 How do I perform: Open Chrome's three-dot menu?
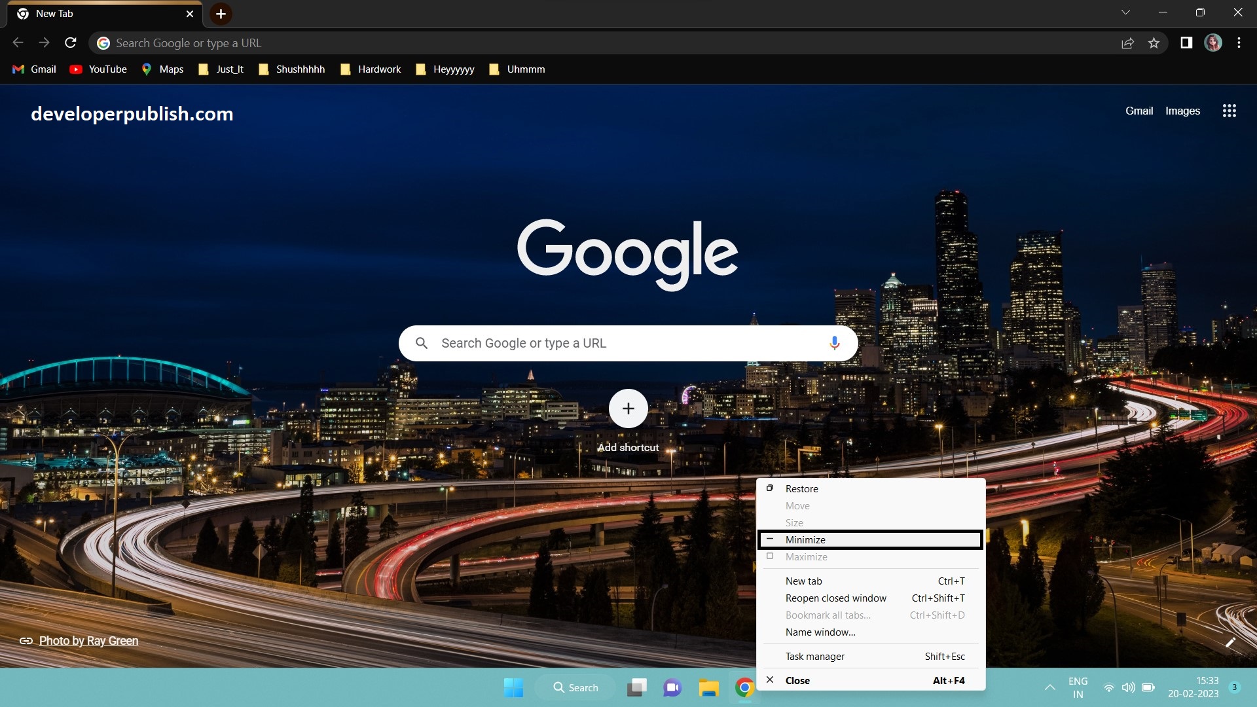[1239, 43]
